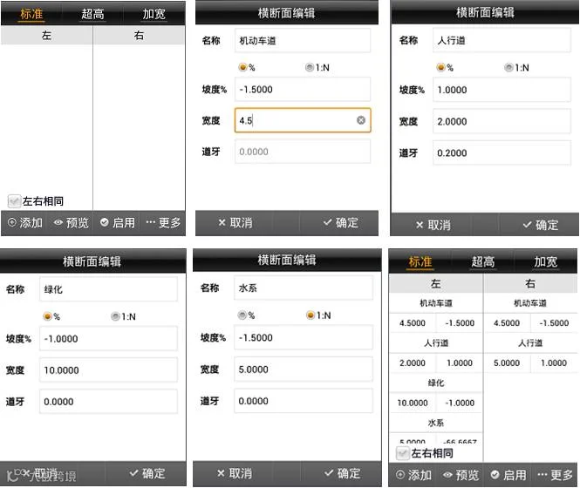This screenshot has width=580, height=488.
Task: Tap 确定 in the 水系 editor
Action: click(x=342, y=473)
